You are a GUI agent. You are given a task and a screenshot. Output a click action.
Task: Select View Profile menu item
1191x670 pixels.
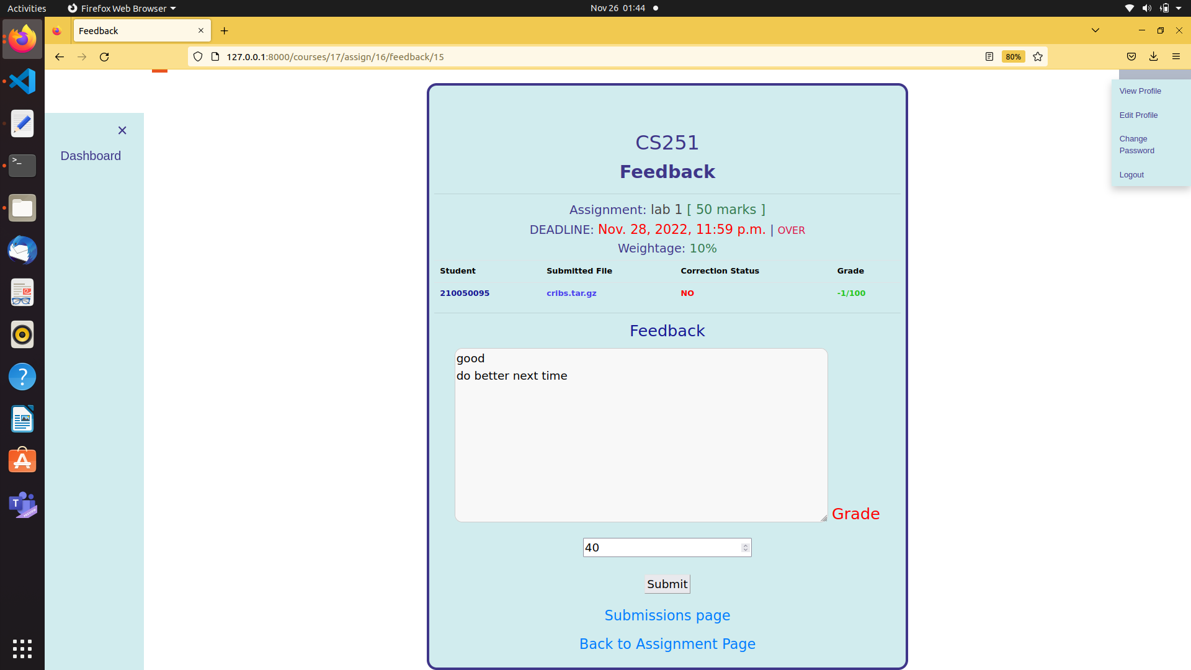point(1140,91)
